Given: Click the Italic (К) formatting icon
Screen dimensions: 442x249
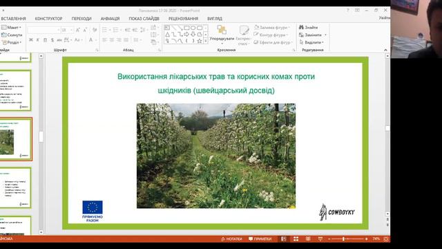Looking at the screenshot, I should (x=38, y=40).
